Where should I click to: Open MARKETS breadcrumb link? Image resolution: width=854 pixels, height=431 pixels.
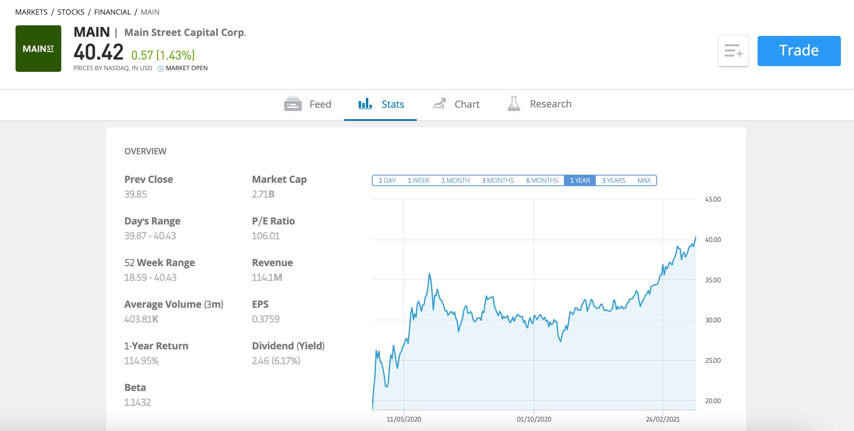[31, 12]
